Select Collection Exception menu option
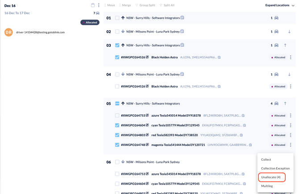Screen dimensions: 299x194 pyautogui.click(x=275, y=168)
